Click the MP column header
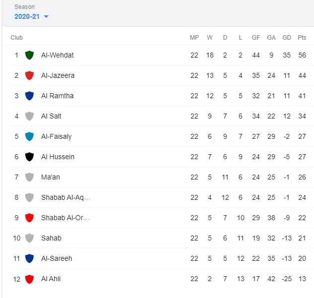This screenshot has width=314, height=298. click(194, 38)
